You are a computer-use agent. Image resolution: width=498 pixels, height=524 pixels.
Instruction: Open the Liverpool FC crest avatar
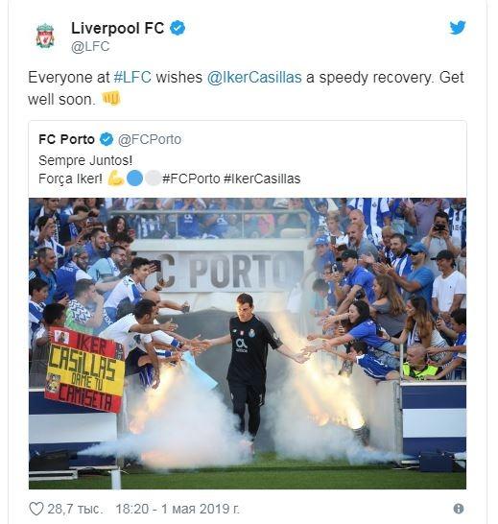(45, 36)
